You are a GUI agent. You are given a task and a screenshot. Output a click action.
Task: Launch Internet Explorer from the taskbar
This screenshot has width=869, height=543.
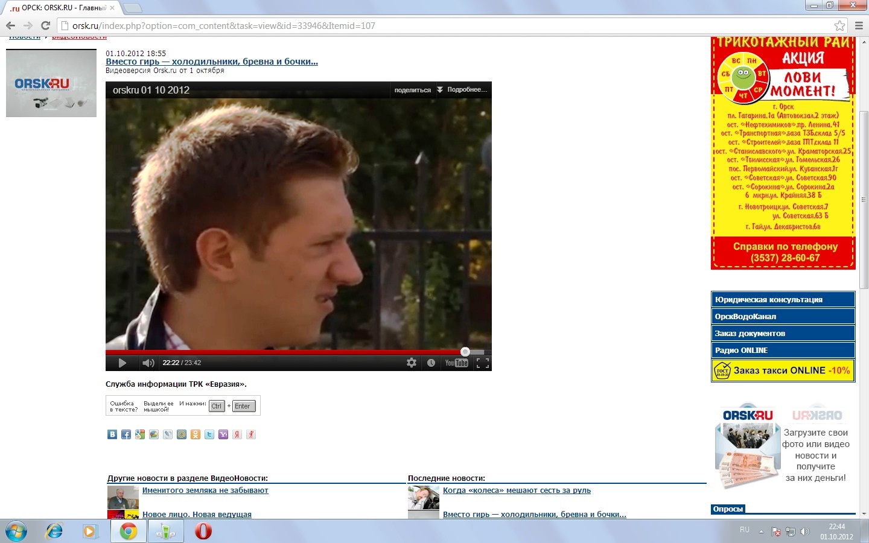pos(54,532)
